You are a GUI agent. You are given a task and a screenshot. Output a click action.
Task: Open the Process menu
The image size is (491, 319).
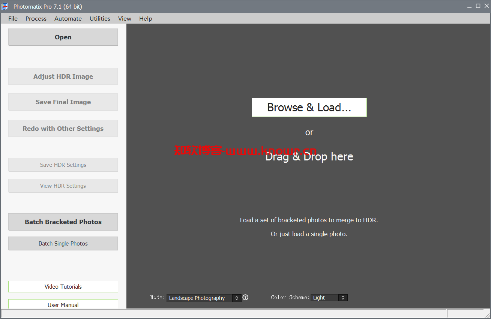(x=36, y=18)
